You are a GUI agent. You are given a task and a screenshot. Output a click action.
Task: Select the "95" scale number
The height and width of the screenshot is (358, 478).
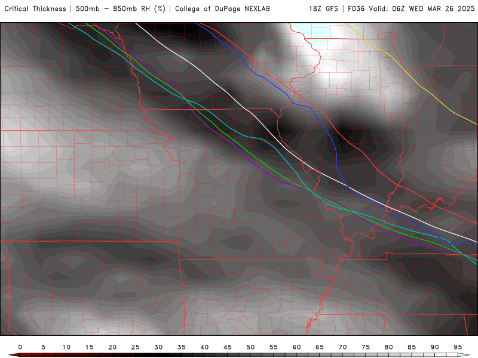(x=458, y=347)
